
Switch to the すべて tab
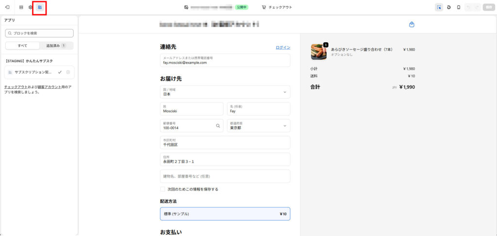(22, 46)
